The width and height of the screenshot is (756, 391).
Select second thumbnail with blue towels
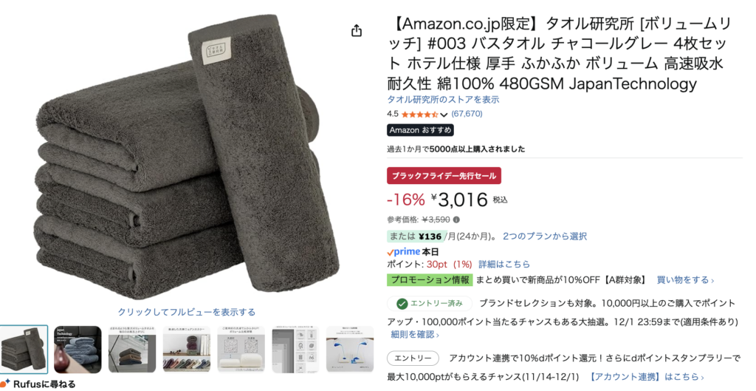[x=78, y=349]
